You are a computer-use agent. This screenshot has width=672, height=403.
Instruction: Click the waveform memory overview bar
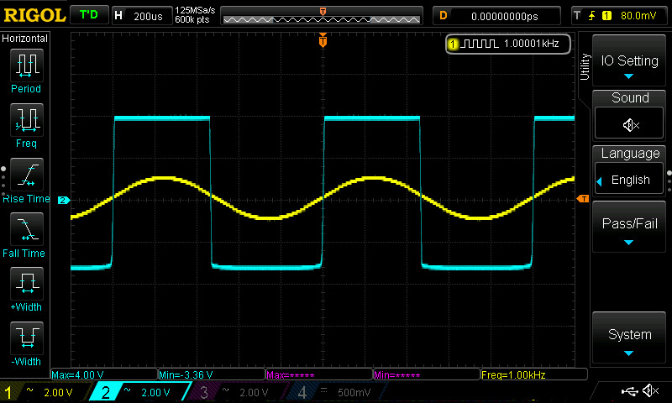[x=322, y=16]
